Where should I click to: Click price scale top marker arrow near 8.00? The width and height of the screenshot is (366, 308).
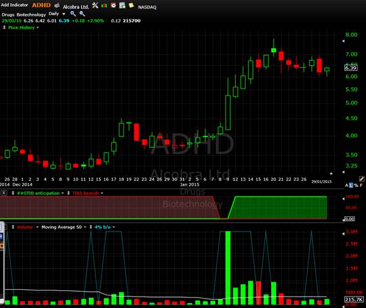tap(344, 41)
